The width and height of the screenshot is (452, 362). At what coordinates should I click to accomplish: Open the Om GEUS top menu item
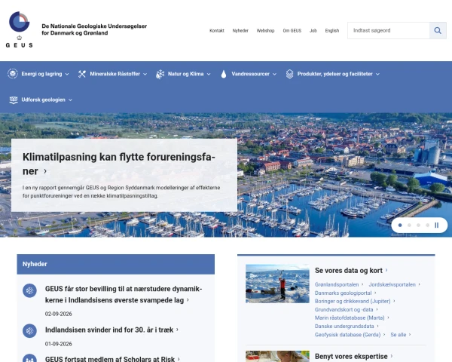(292, 31)
